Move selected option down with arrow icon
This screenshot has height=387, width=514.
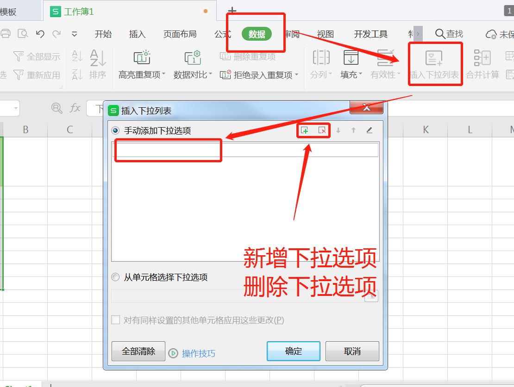(338, 130)
